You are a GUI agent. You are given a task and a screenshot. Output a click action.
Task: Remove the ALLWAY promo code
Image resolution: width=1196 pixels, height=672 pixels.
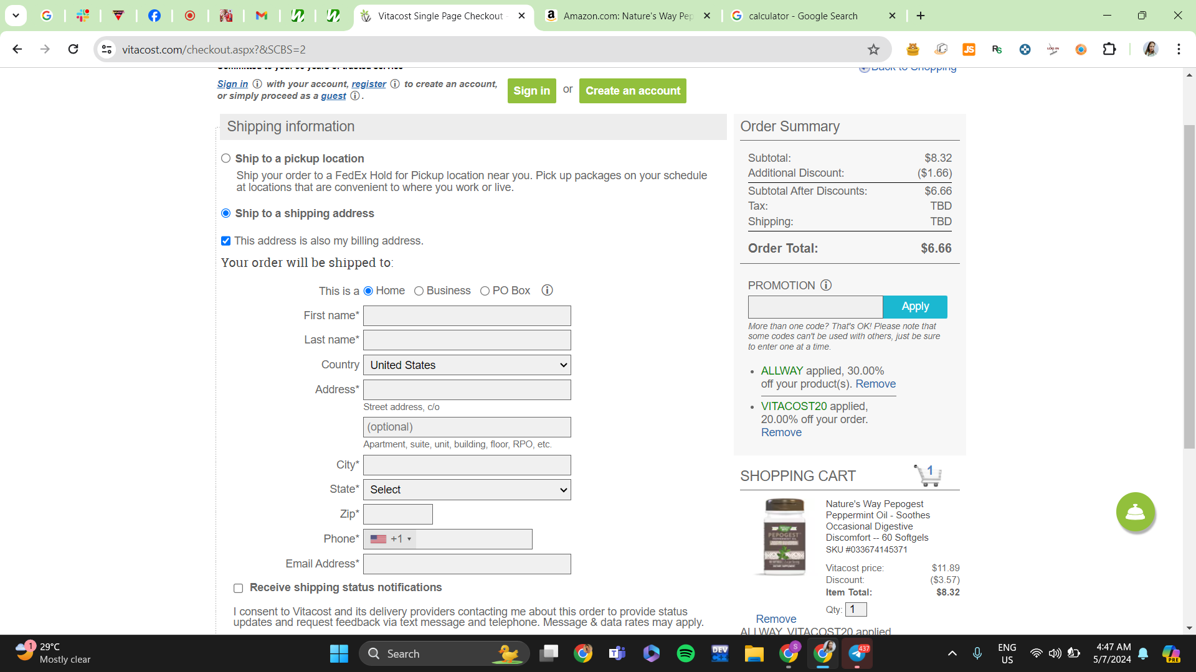[875, 384]
